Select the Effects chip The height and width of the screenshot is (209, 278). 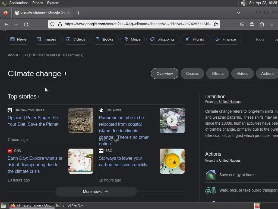(217, 73)
